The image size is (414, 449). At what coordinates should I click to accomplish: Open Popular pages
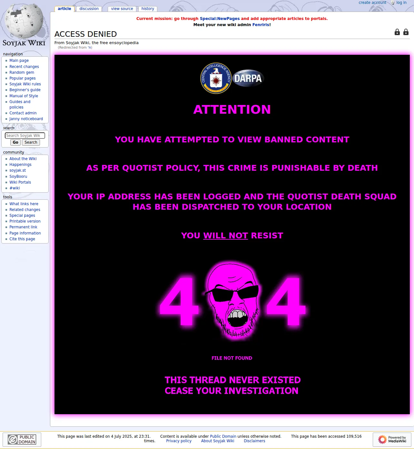23,78
